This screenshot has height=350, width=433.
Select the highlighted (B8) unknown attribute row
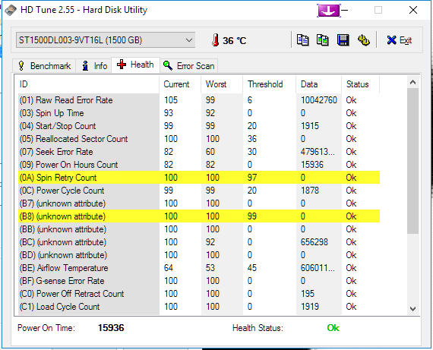click(199, 216)
